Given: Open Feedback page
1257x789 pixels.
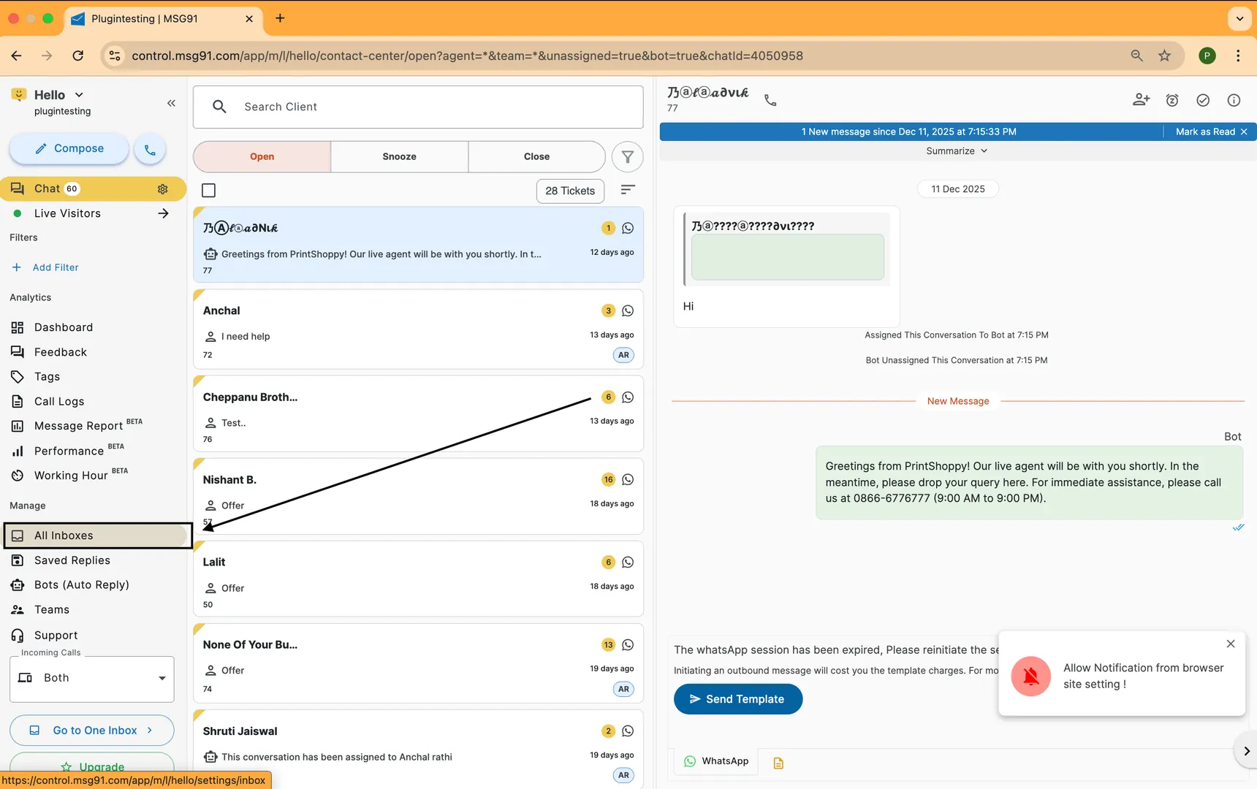Looking at the screenshot, I should [61, 352].
